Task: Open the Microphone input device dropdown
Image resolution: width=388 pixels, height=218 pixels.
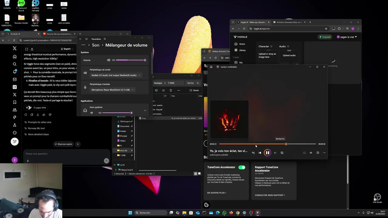Action: pyautogui.click(x=112, y=90)
